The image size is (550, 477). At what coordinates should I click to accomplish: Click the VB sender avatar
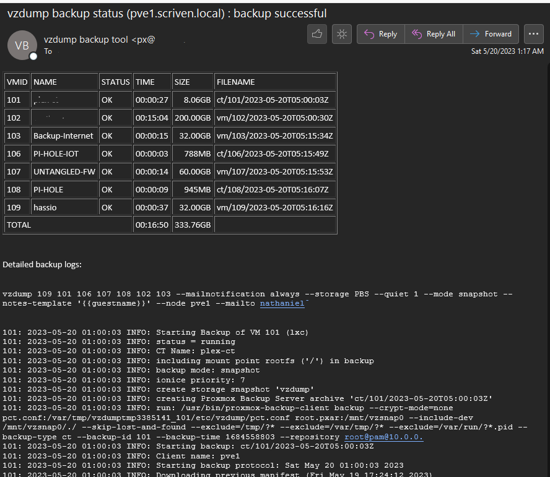coord(22,45)
